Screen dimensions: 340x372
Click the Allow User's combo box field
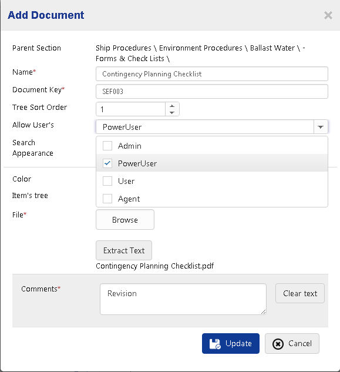tap(205, 127)
